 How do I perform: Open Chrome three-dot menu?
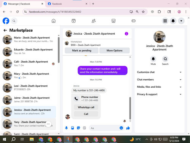pos(186,12)
